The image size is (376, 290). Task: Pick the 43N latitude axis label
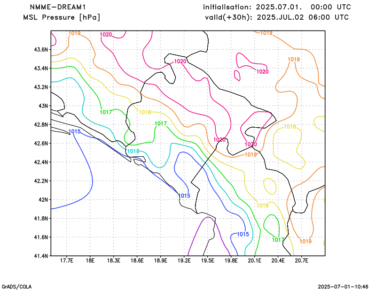[x=43, y=106]
